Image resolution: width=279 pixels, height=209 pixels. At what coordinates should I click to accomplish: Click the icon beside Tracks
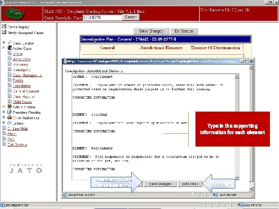point(10,80)
